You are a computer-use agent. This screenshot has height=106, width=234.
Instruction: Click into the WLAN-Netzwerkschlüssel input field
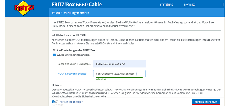click(x=119, y=74)
